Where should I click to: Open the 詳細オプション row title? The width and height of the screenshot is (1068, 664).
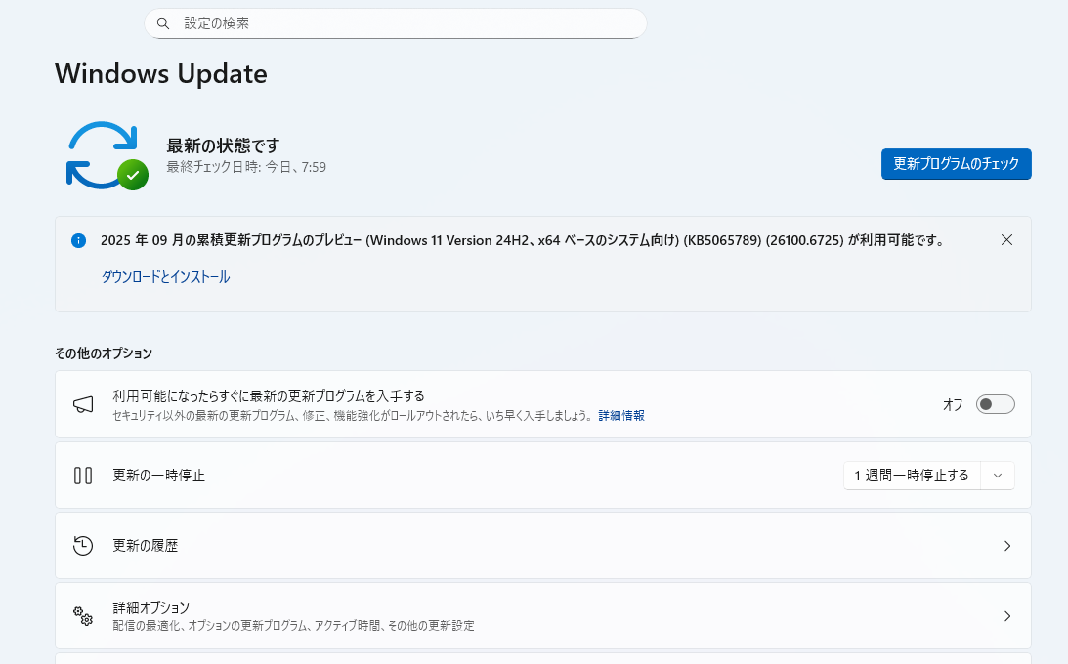[150, 607]
